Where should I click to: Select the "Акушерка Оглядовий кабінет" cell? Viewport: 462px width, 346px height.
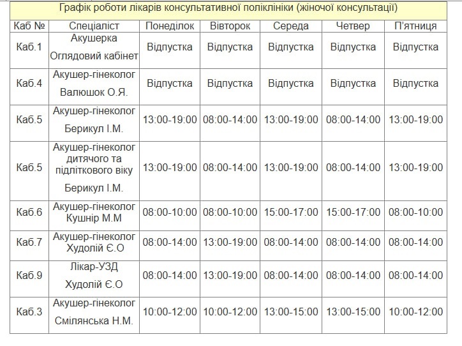(x=94, y=47)
